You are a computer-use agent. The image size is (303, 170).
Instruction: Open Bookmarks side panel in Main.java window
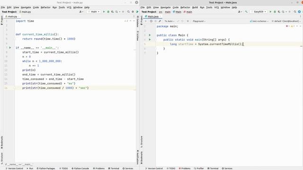pyautogui.click(x=142, y=158)
